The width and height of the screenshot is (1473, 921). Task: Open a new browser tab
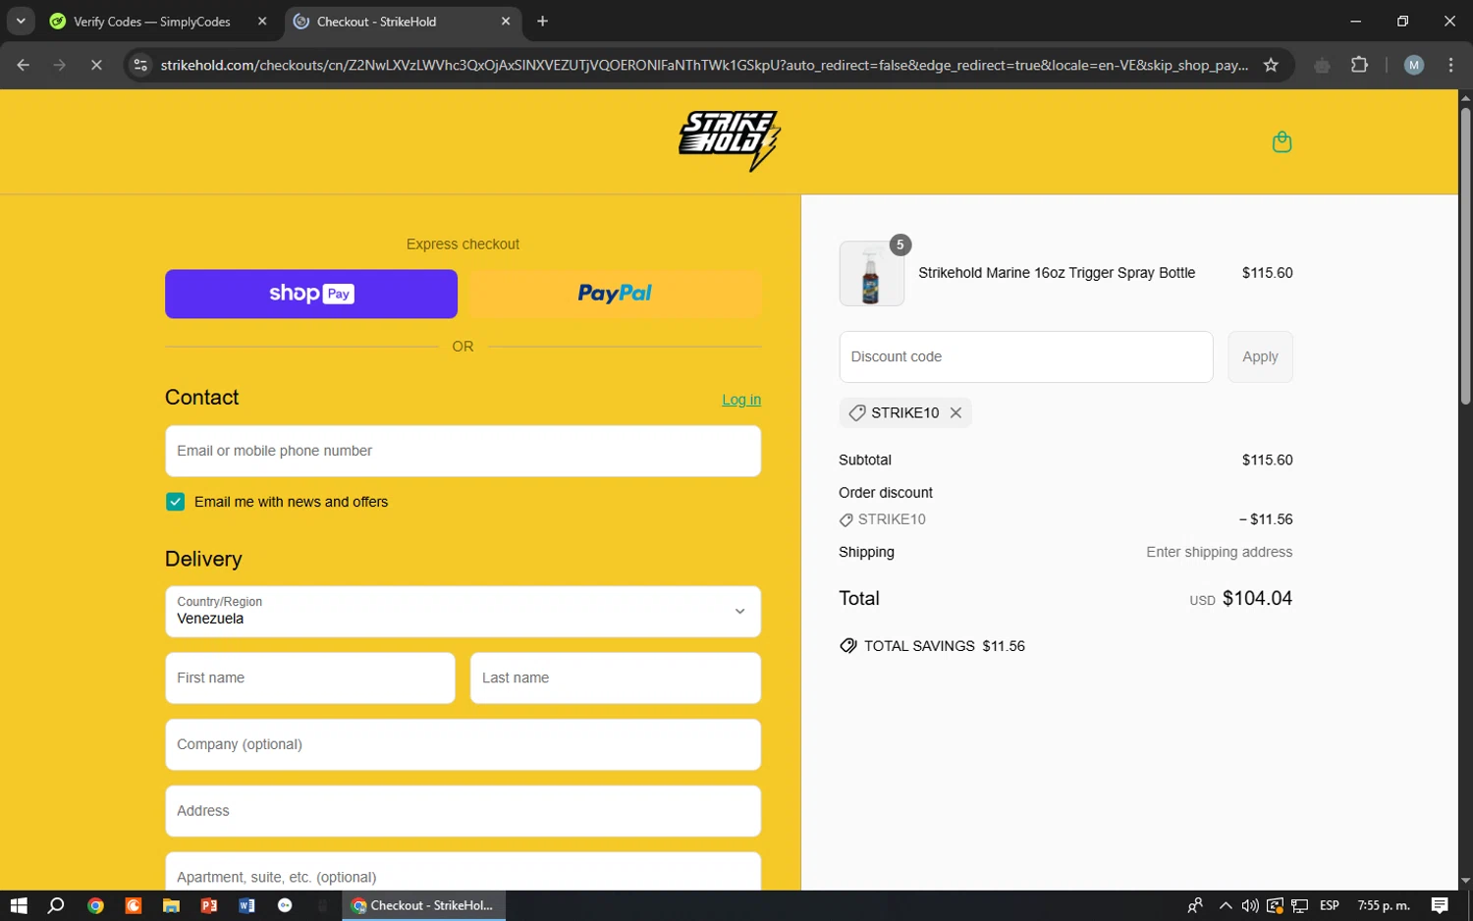coord(542,21)
